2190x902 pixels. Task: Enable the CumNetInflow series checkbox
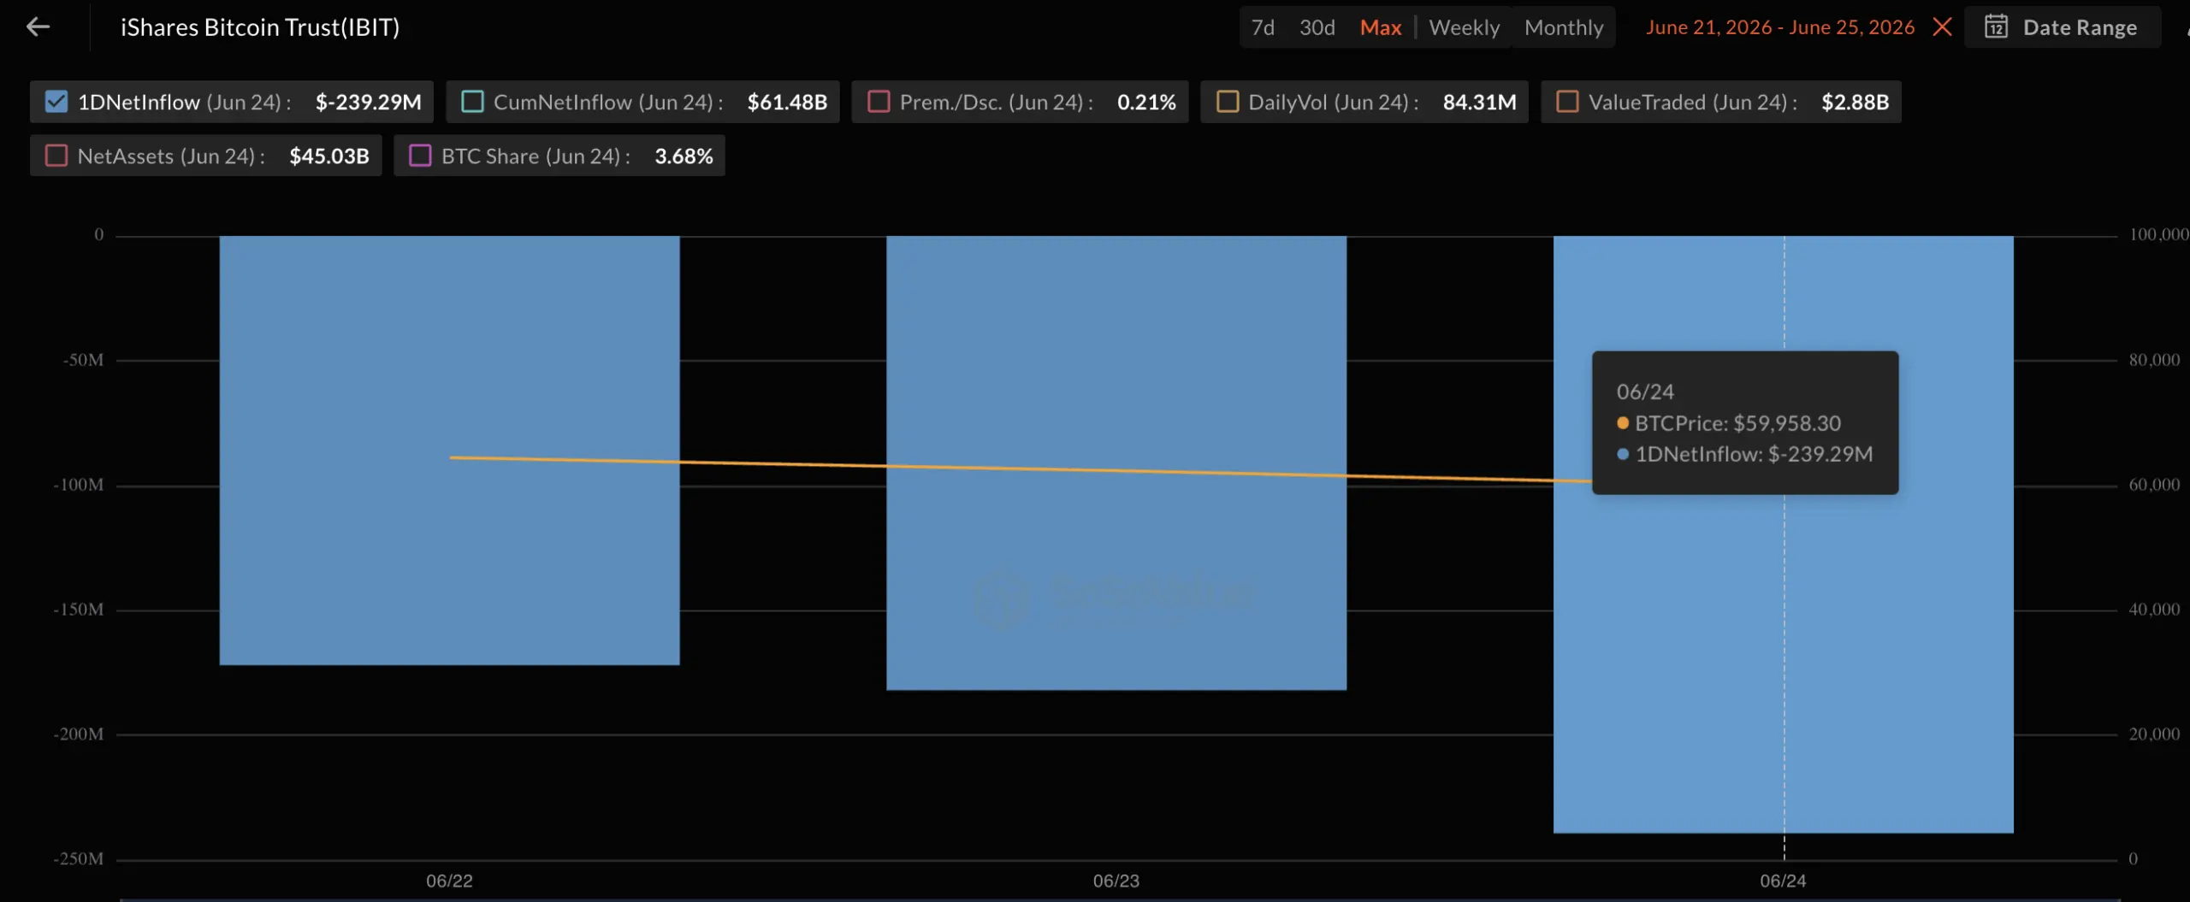pyautogui.click(x=472, y=102)
